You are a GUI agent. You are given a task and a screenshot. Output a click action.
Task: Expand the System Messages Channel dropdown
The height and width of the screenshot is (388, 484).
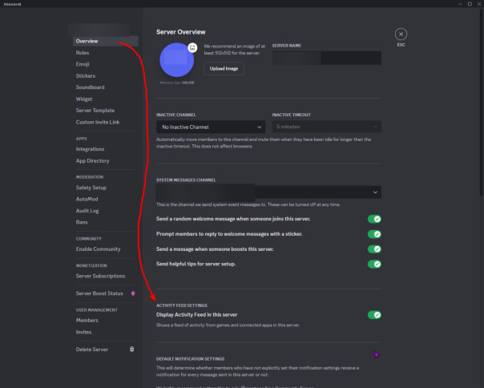pos(268,192)
